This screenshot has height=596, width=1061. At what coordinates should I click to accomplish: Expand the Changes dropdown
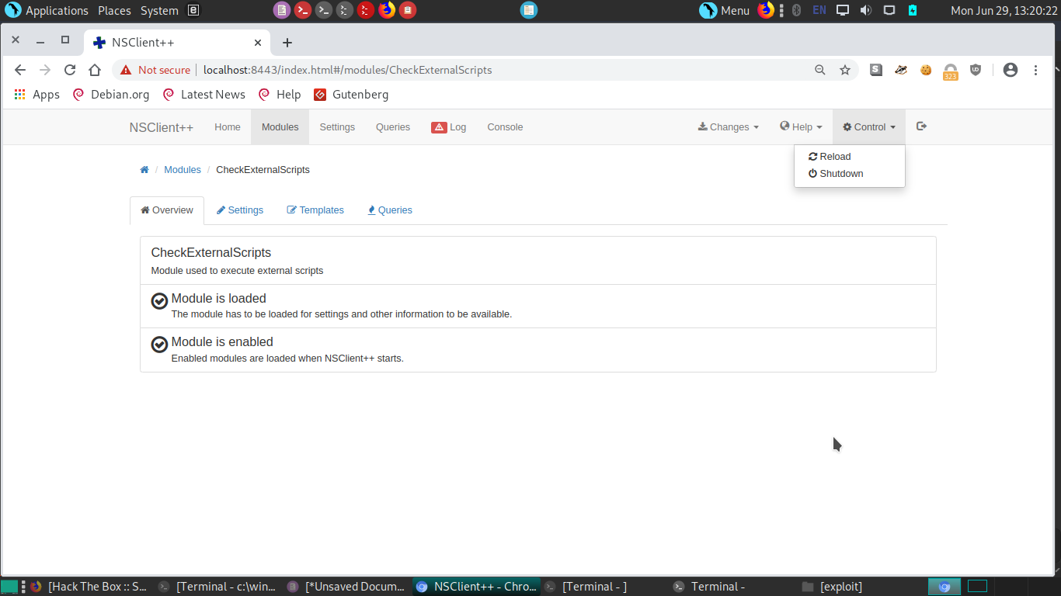[729, 127]
